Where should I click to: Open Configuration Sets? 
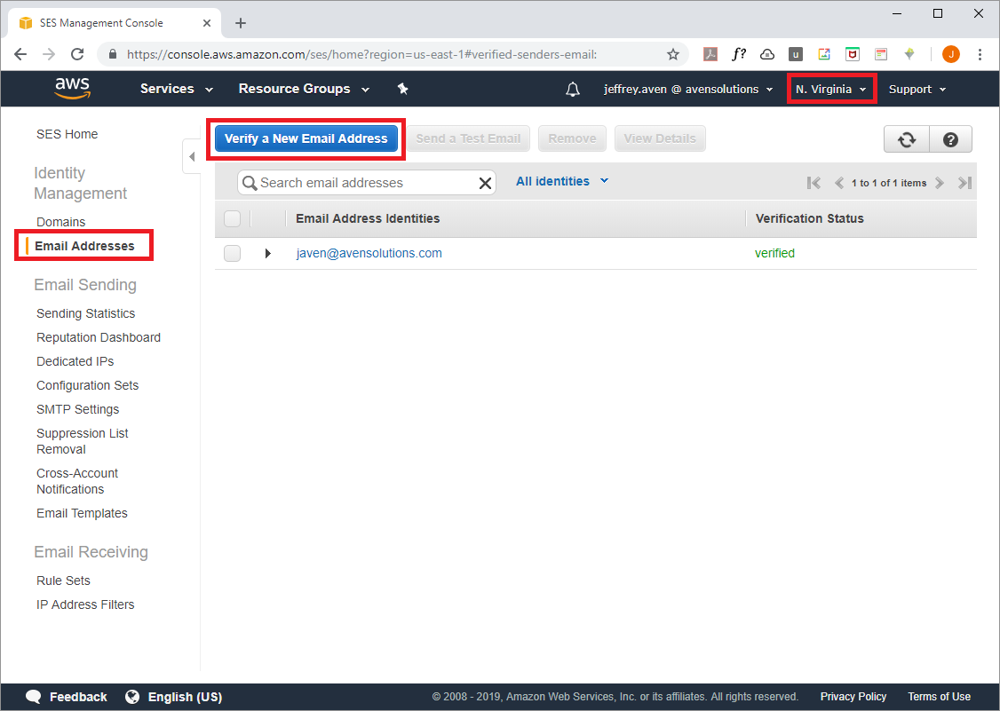(x=87, y=385)
